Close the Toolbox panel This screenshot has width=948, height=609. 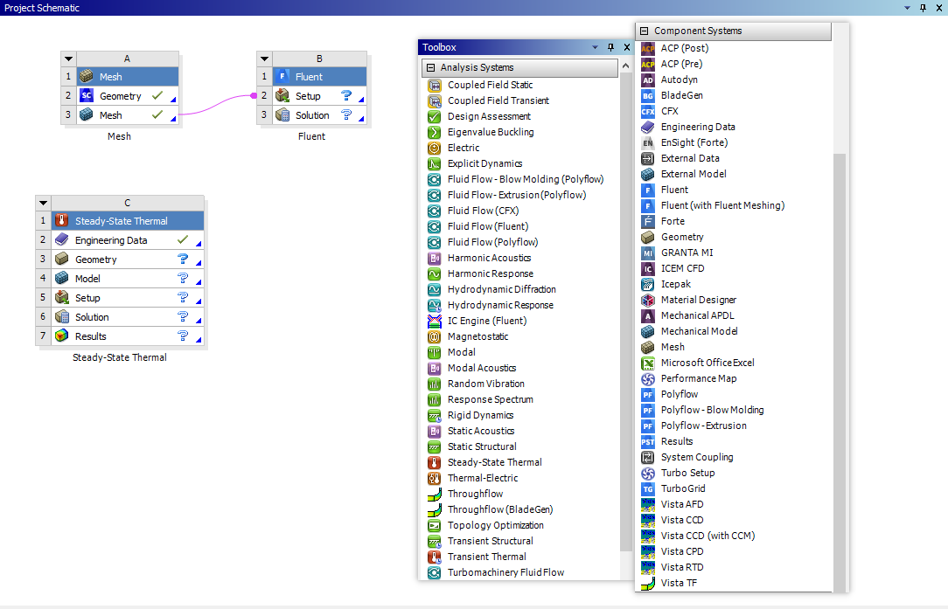[x=627, y=47]
